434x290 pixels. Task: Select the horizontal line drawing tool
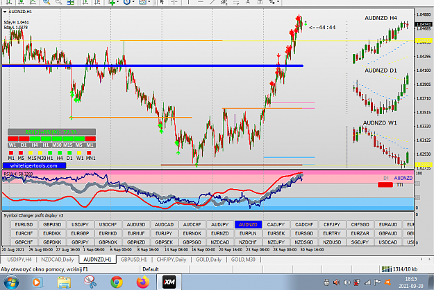201,2
